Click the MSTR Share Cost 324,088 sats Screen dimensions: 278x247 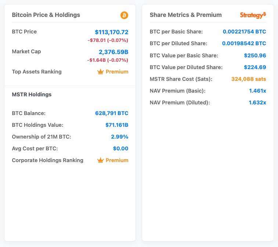click(x=248, y=79)
